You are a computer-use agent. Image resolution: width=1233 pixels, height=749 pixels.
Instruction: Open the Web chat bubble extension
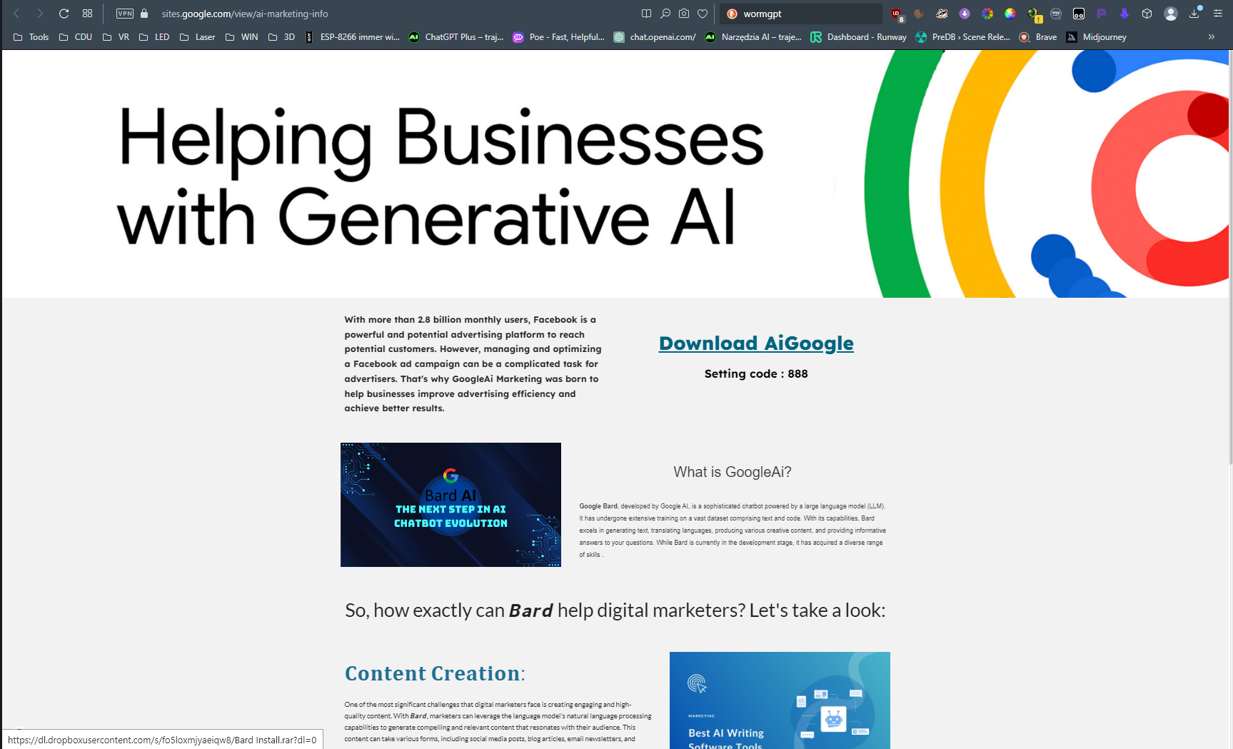[1056, 14]
